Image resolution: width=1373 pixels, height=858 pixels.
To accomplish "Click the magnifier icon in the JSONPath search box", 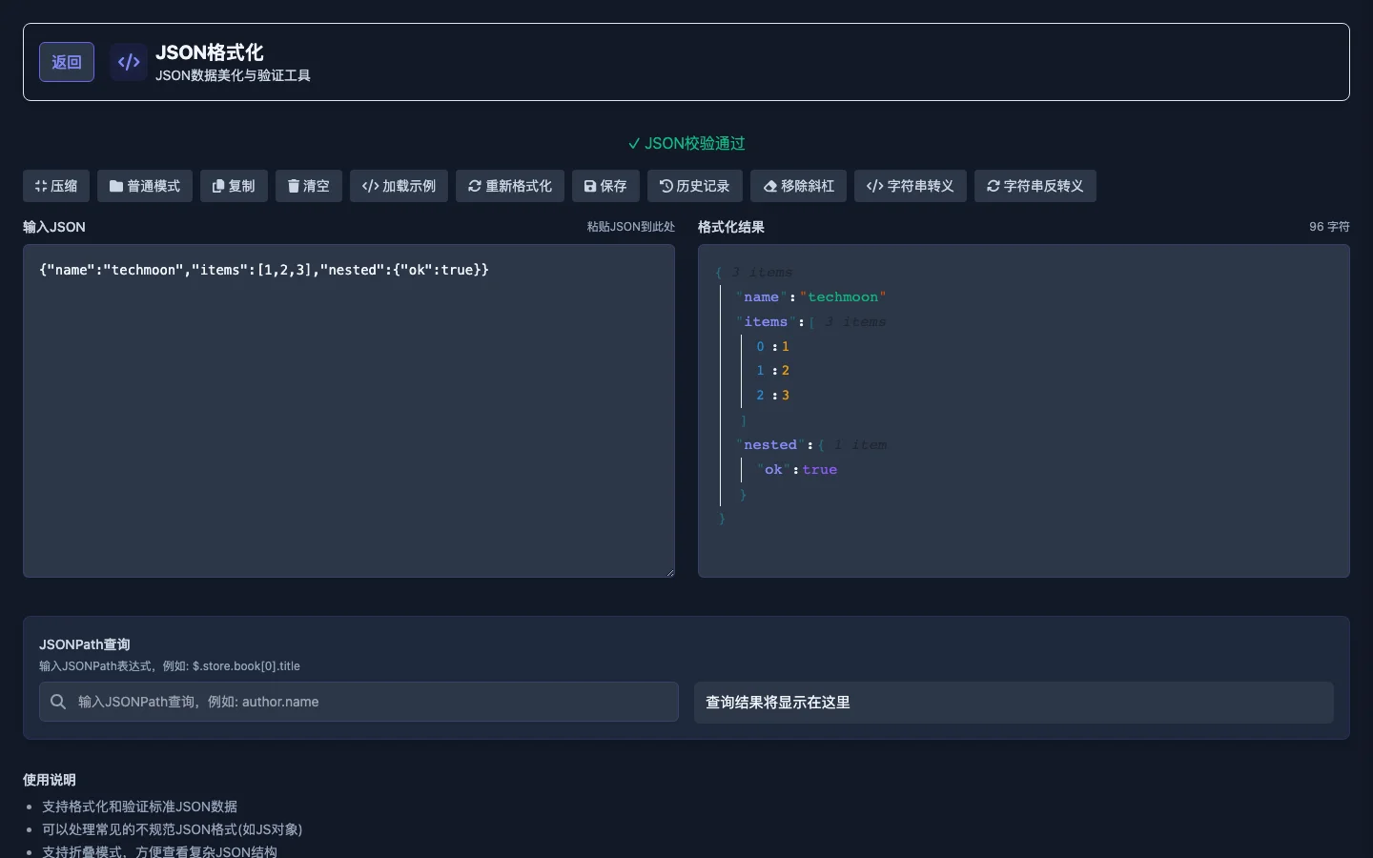I will pyautogui.click(x=58, y=702).
